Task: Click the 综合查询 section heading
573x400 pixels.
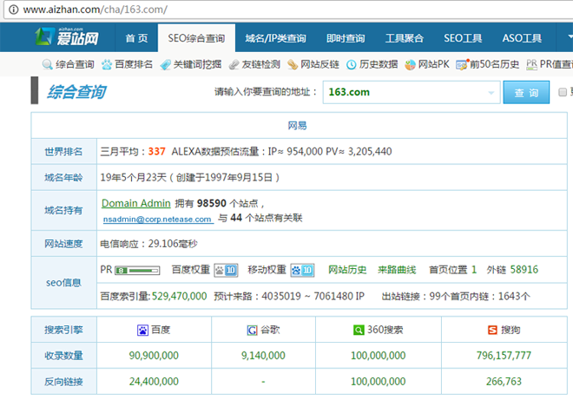Action: coord(76,92)
